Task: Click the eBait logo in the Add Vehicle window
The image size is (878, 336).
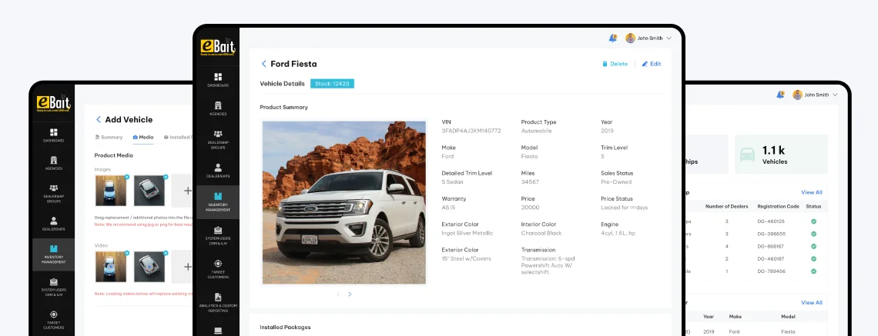Action: pyautogui.click(x=54, y=103)
